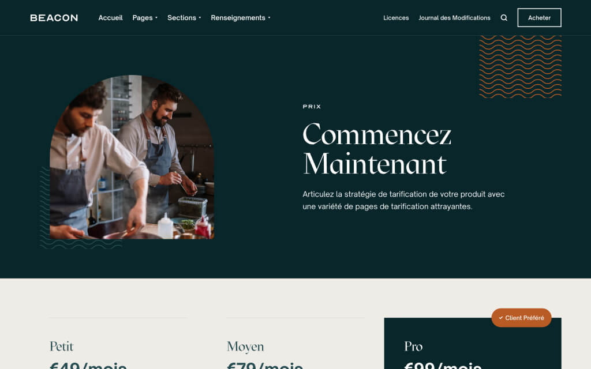Image resolution: width=591 pixels, height=369 pixels.
Task: Select the Moyen pricing plan title
Action: [245, 347]
